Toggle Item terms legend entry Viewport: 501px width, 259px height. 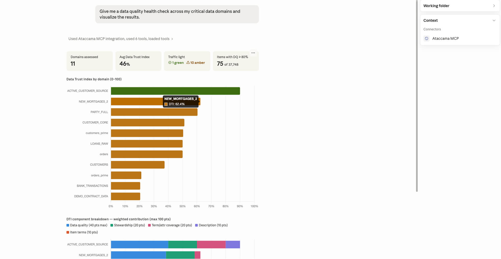coord(82,232)
